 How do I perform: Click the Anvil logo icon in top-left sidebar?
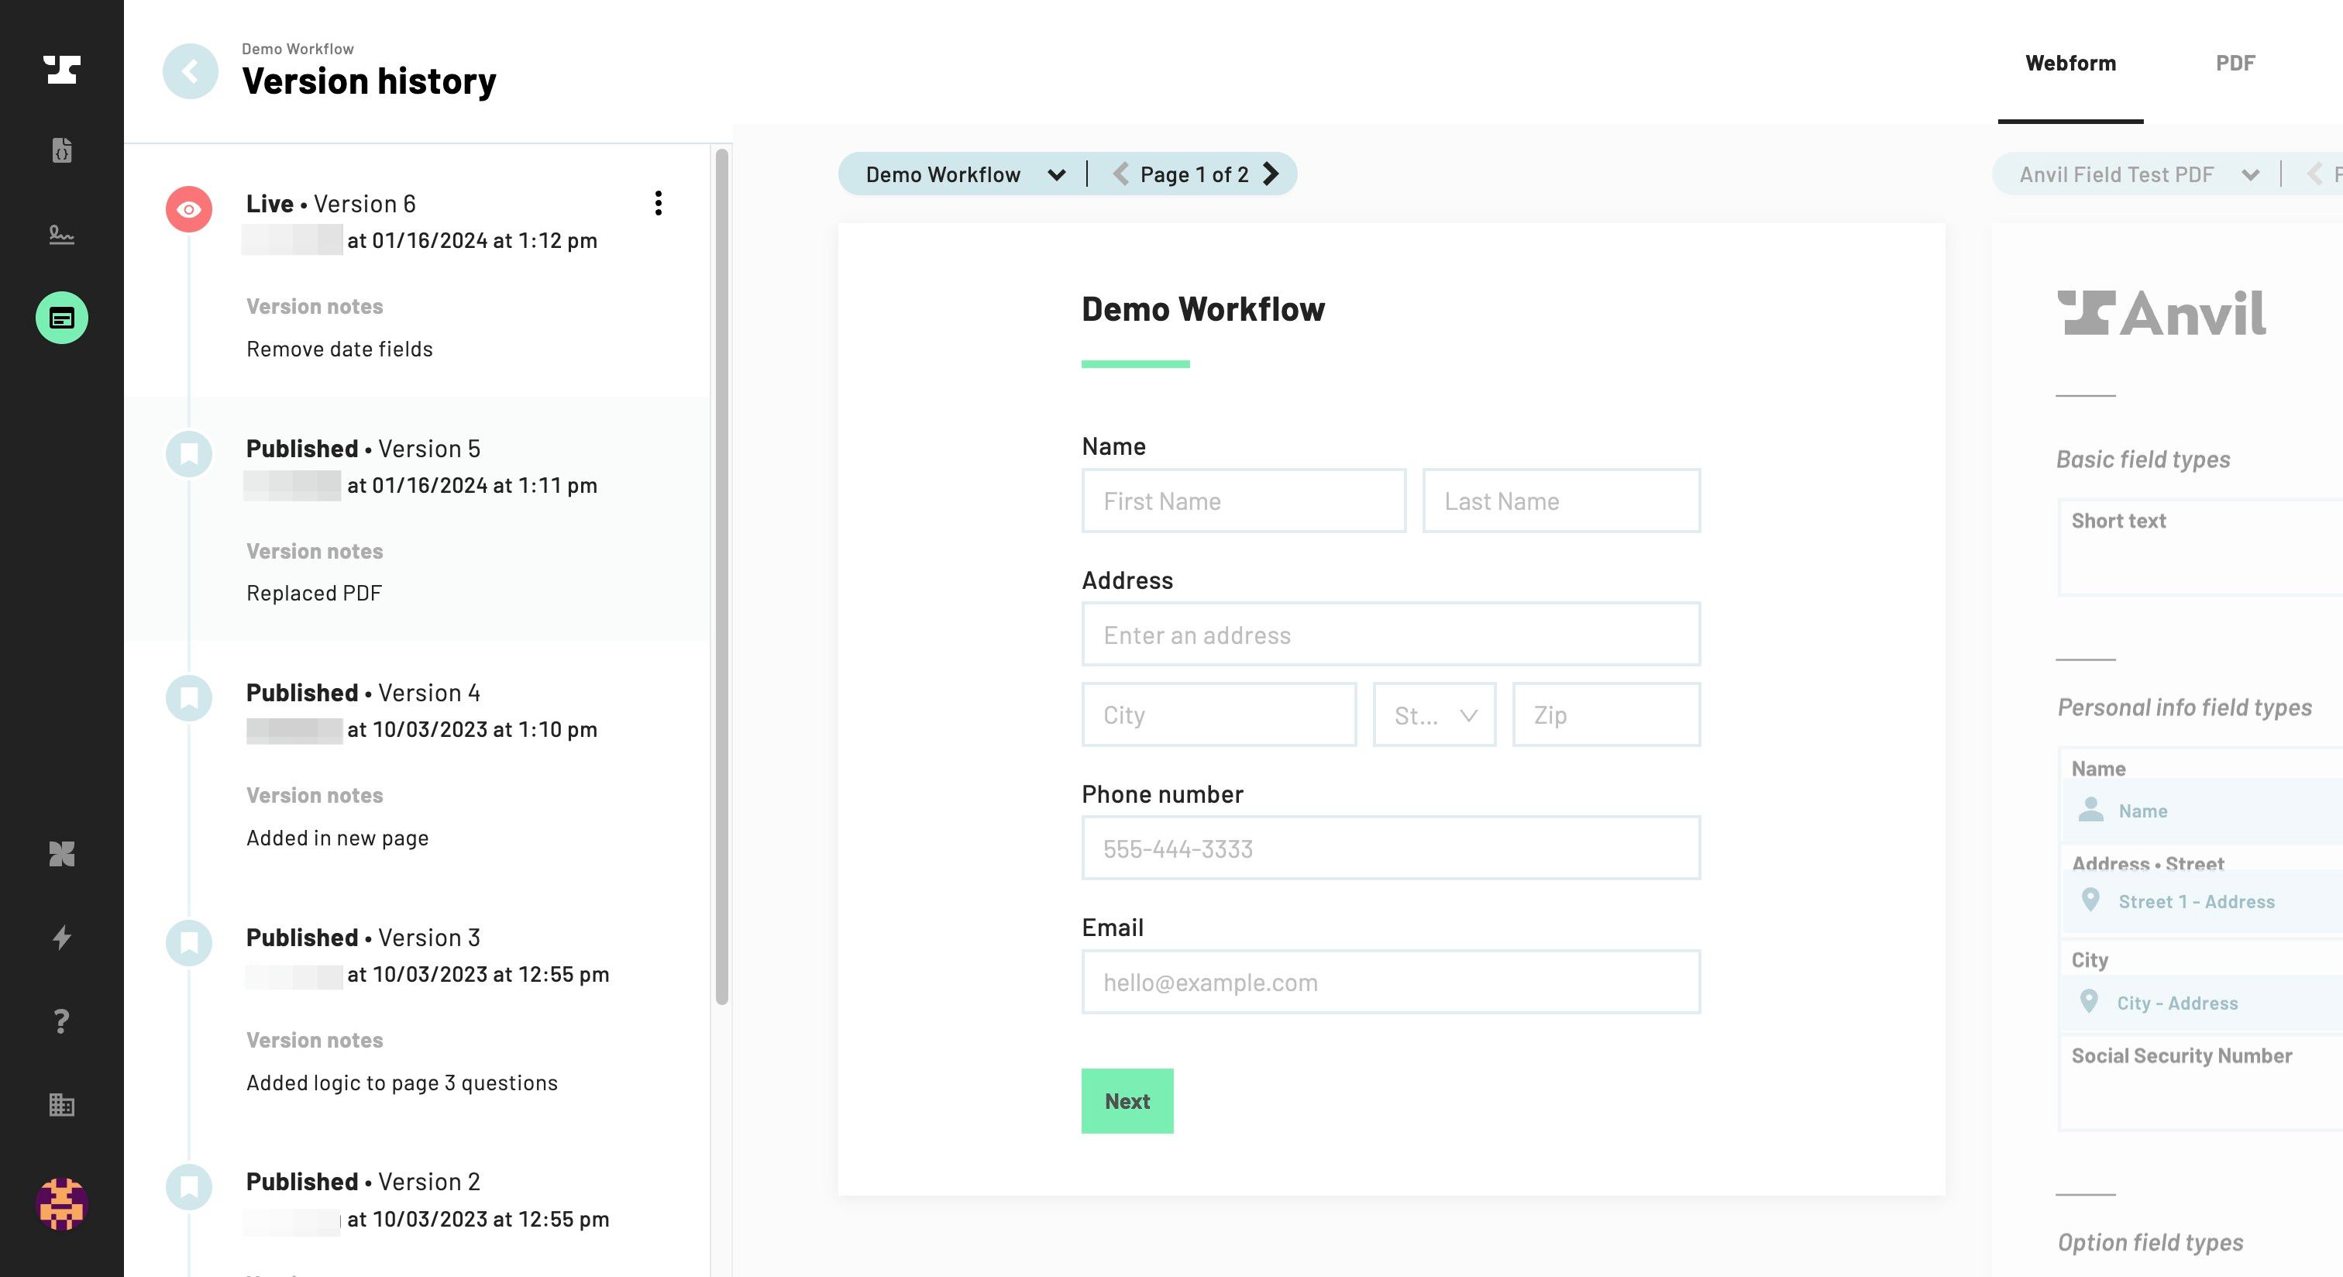point(63,67)
